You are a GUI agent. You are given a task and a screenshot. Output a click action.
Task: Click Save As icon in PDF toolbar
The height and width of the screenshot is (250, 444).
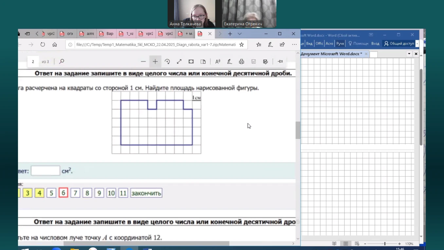coord(266,62)
